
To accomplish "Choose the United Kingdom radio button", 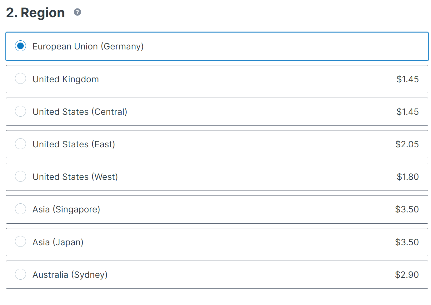I will click(21, 79).
